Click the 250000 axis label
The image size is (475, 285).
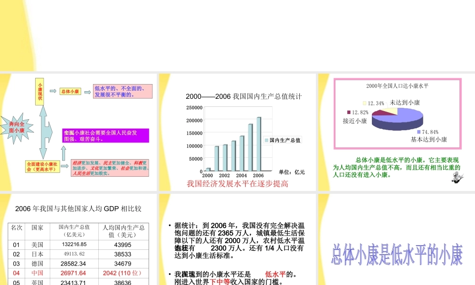click(194, 107)
